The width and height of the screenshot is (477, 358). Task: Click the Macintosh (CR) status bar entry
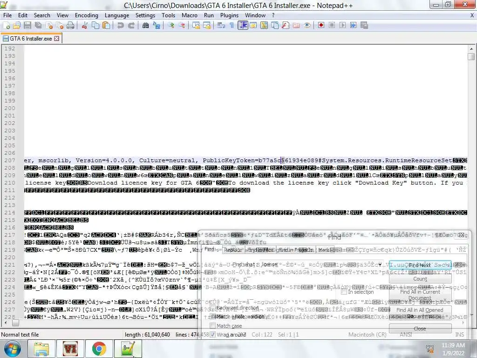[367, 335]
